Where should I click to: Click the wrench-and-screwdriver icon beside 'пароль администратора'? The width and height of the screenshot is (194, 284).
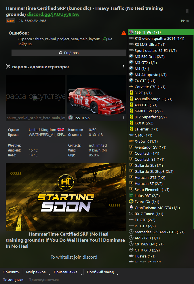coord(8,67)
